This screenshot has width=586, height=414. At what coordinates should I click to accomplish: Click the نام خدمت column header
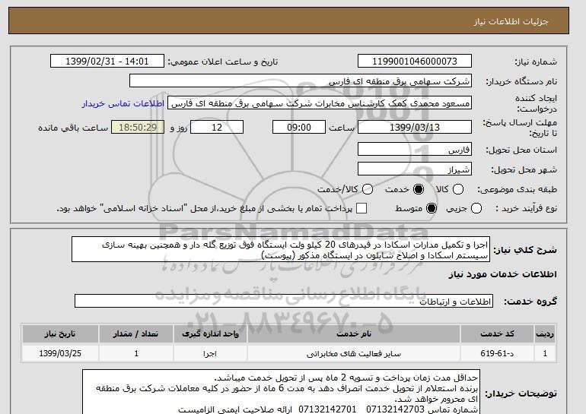(354, 333)
